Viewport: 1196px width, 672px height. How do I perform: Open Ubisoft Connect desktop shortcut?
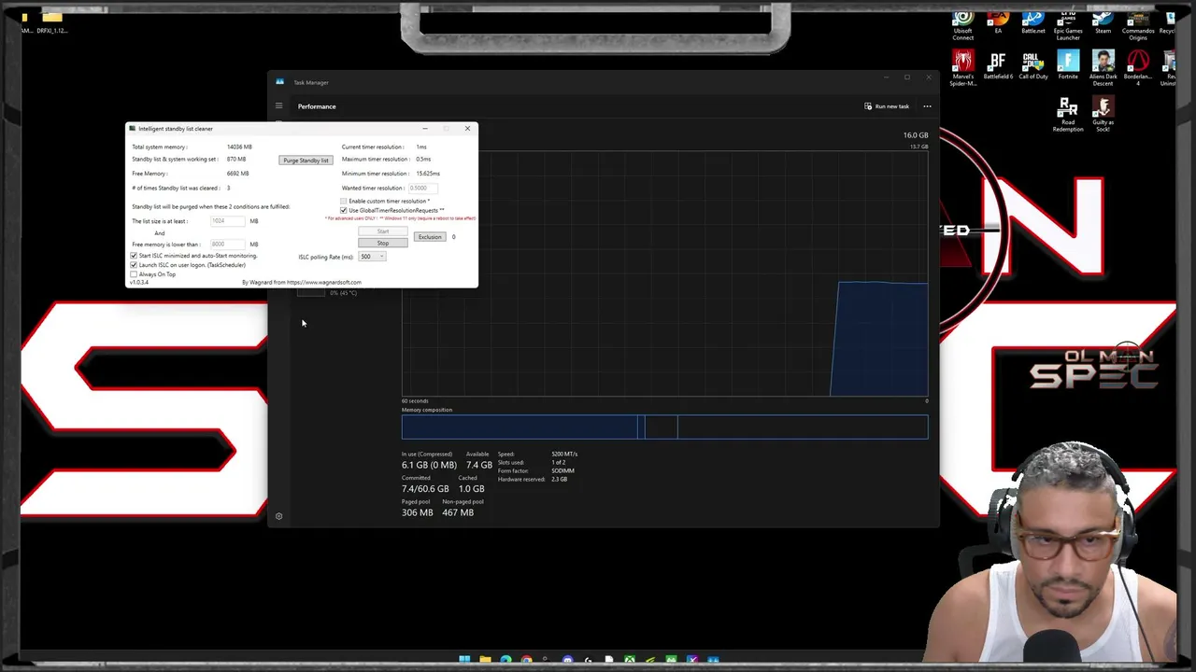962,25
